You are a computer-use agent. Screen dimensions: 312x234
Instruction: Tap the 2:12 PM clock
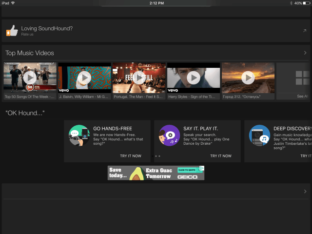[x=156, y=3]
